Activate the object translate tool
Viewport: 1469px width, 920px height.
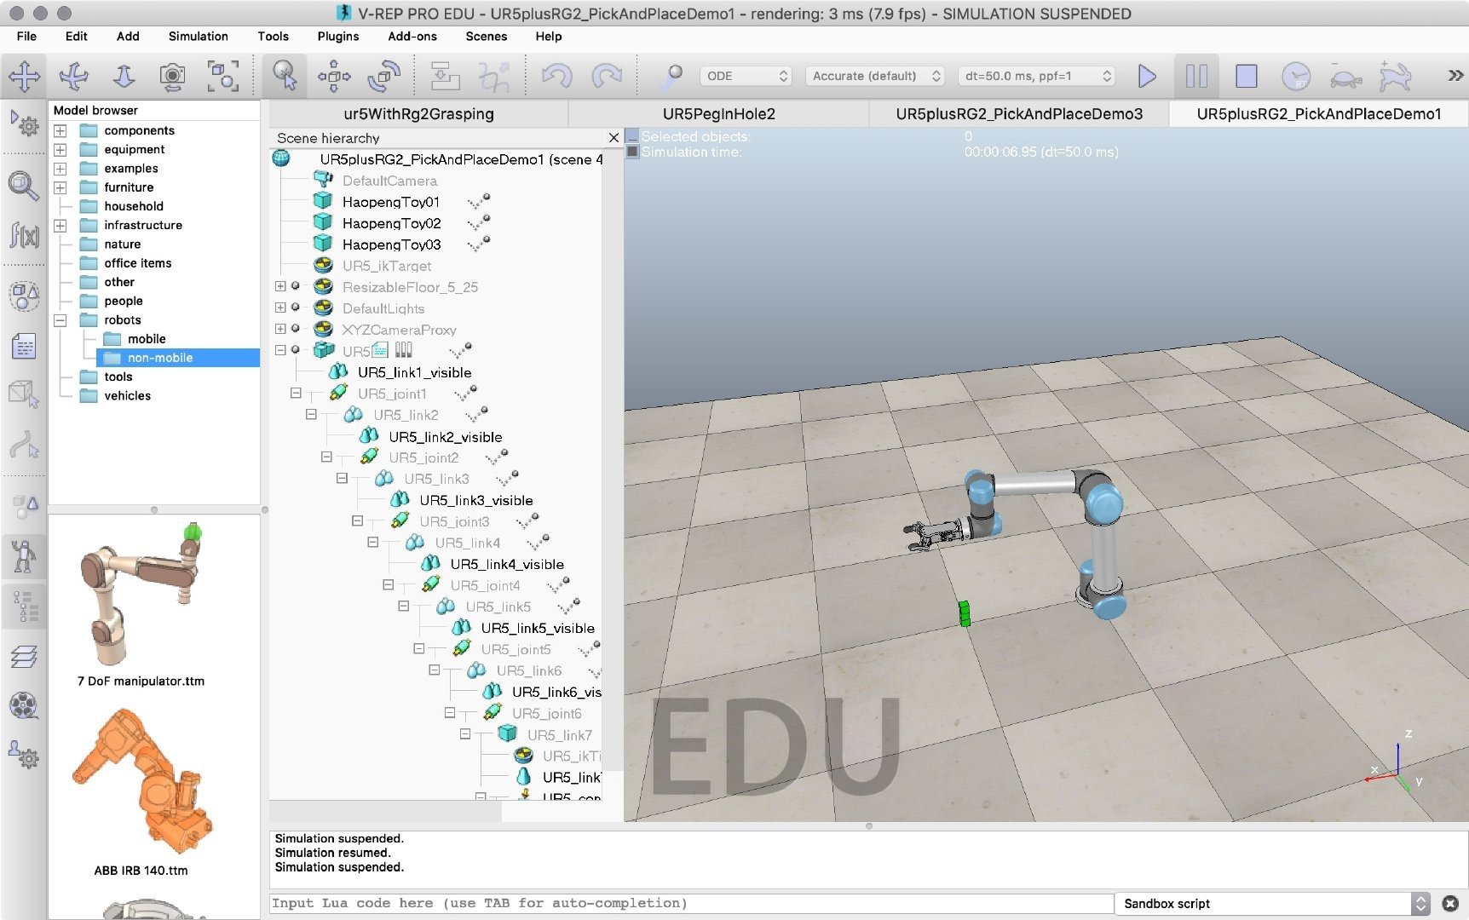pos(333,76)
